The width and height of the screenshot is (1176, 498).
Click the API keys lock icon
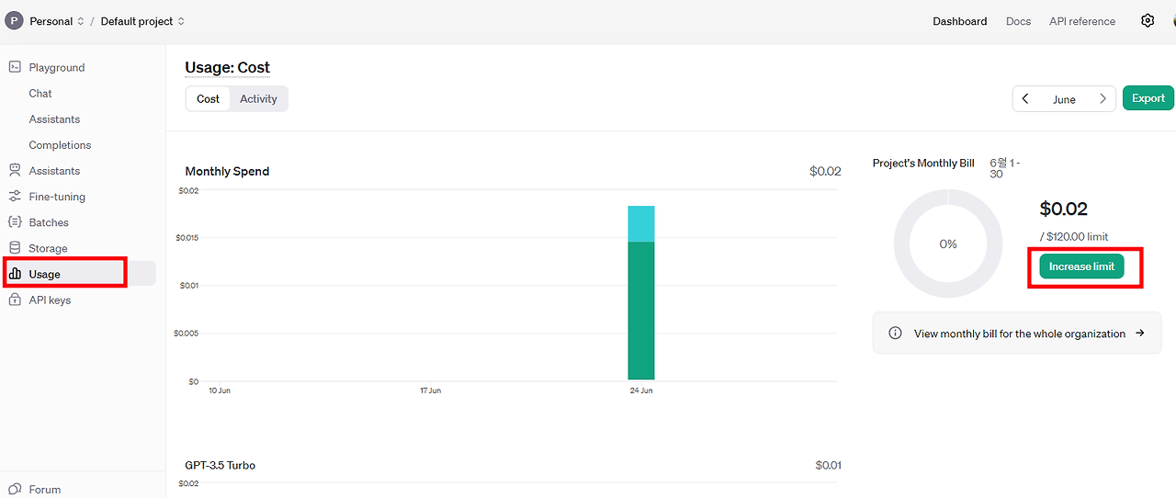(15, 300)
